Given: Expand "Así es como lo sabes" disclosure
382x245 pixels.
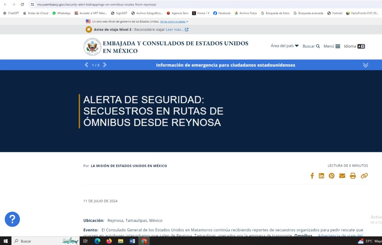Looking at the screenshot, I should [x=174, y=22].
